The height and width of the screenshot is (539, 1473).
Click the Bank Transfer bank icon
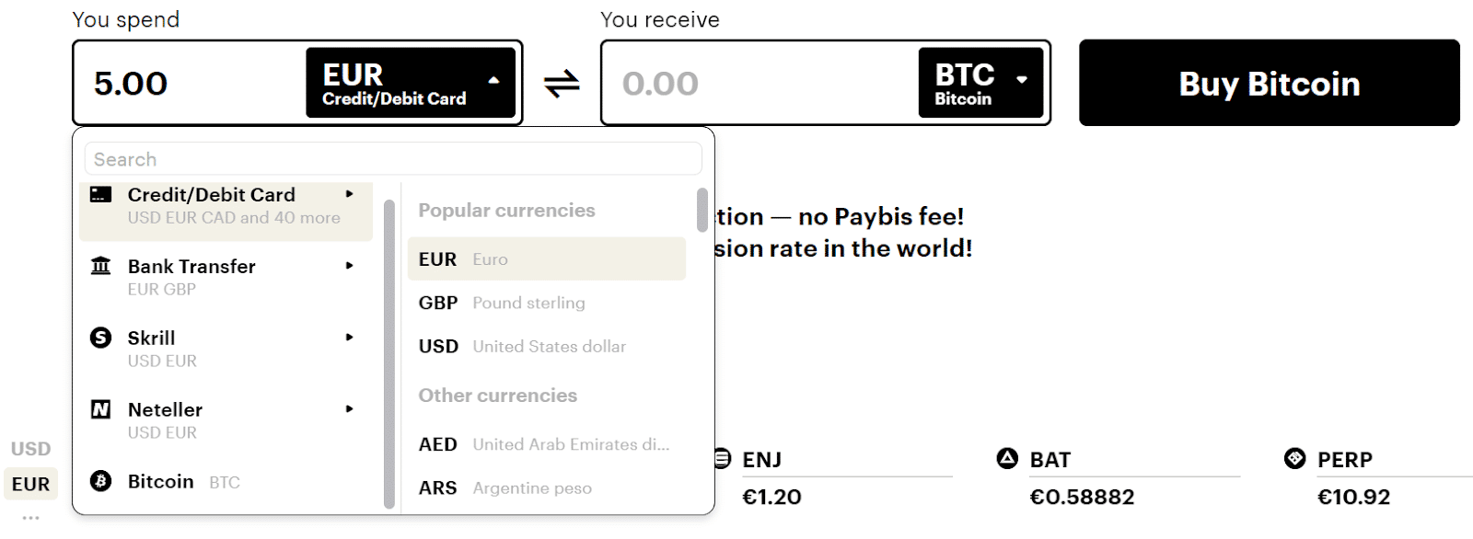pyautogui.click(x=101, y=267)
